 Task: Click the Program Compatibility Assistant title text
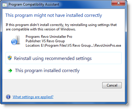coord(34,4)
